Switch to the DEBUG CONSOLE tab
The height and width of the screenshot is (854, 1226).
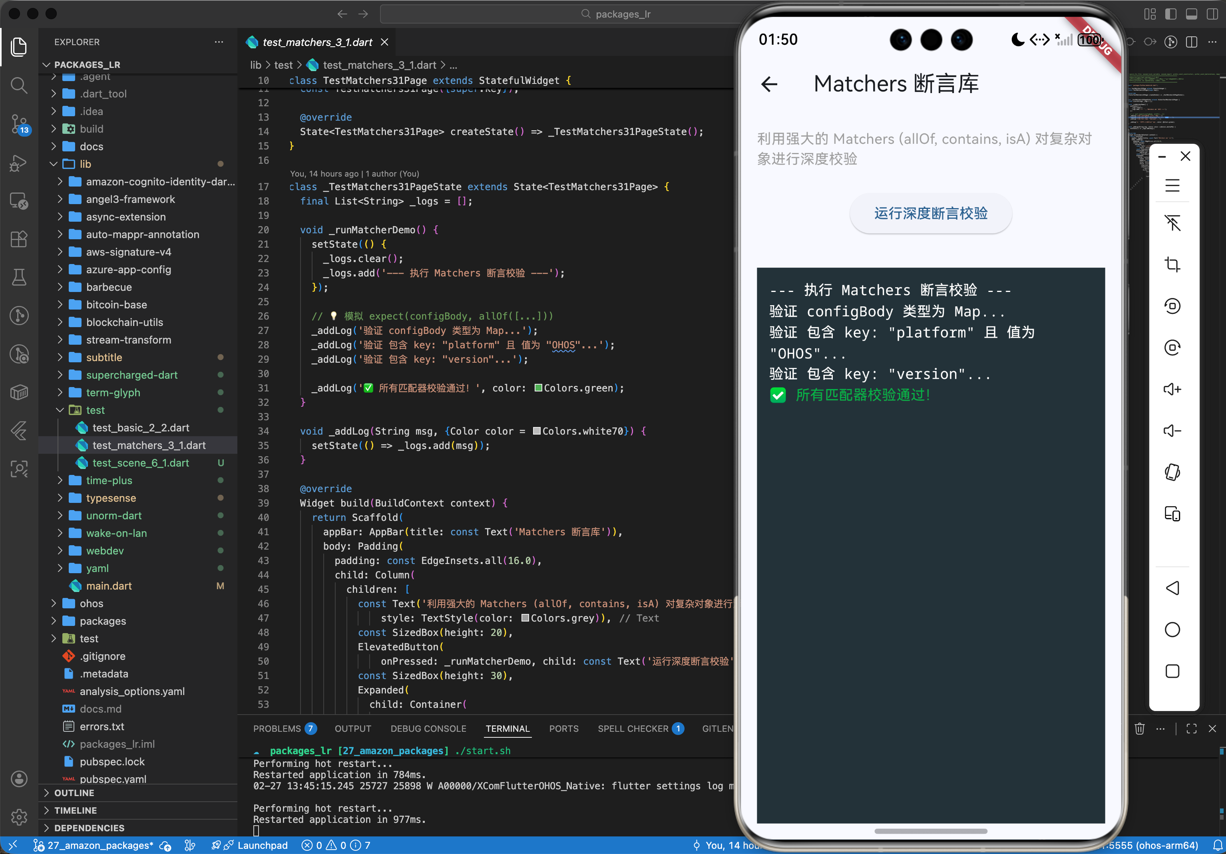point(428,729)
